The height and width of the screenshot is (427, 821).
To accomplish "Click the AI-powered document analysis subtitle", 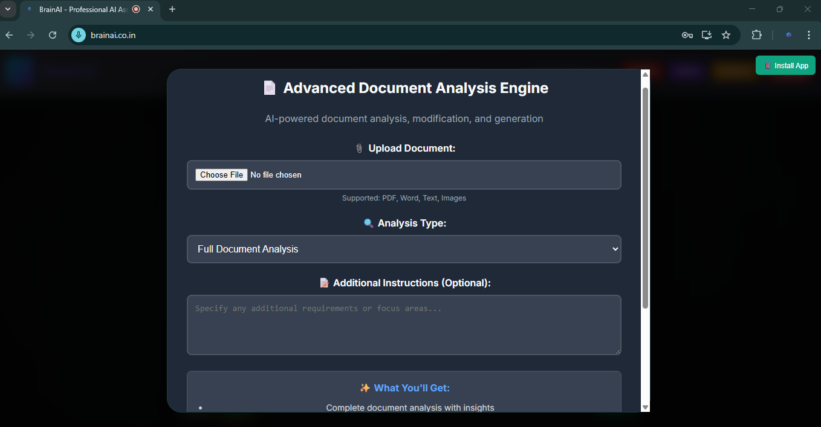I will coord(404,118).
